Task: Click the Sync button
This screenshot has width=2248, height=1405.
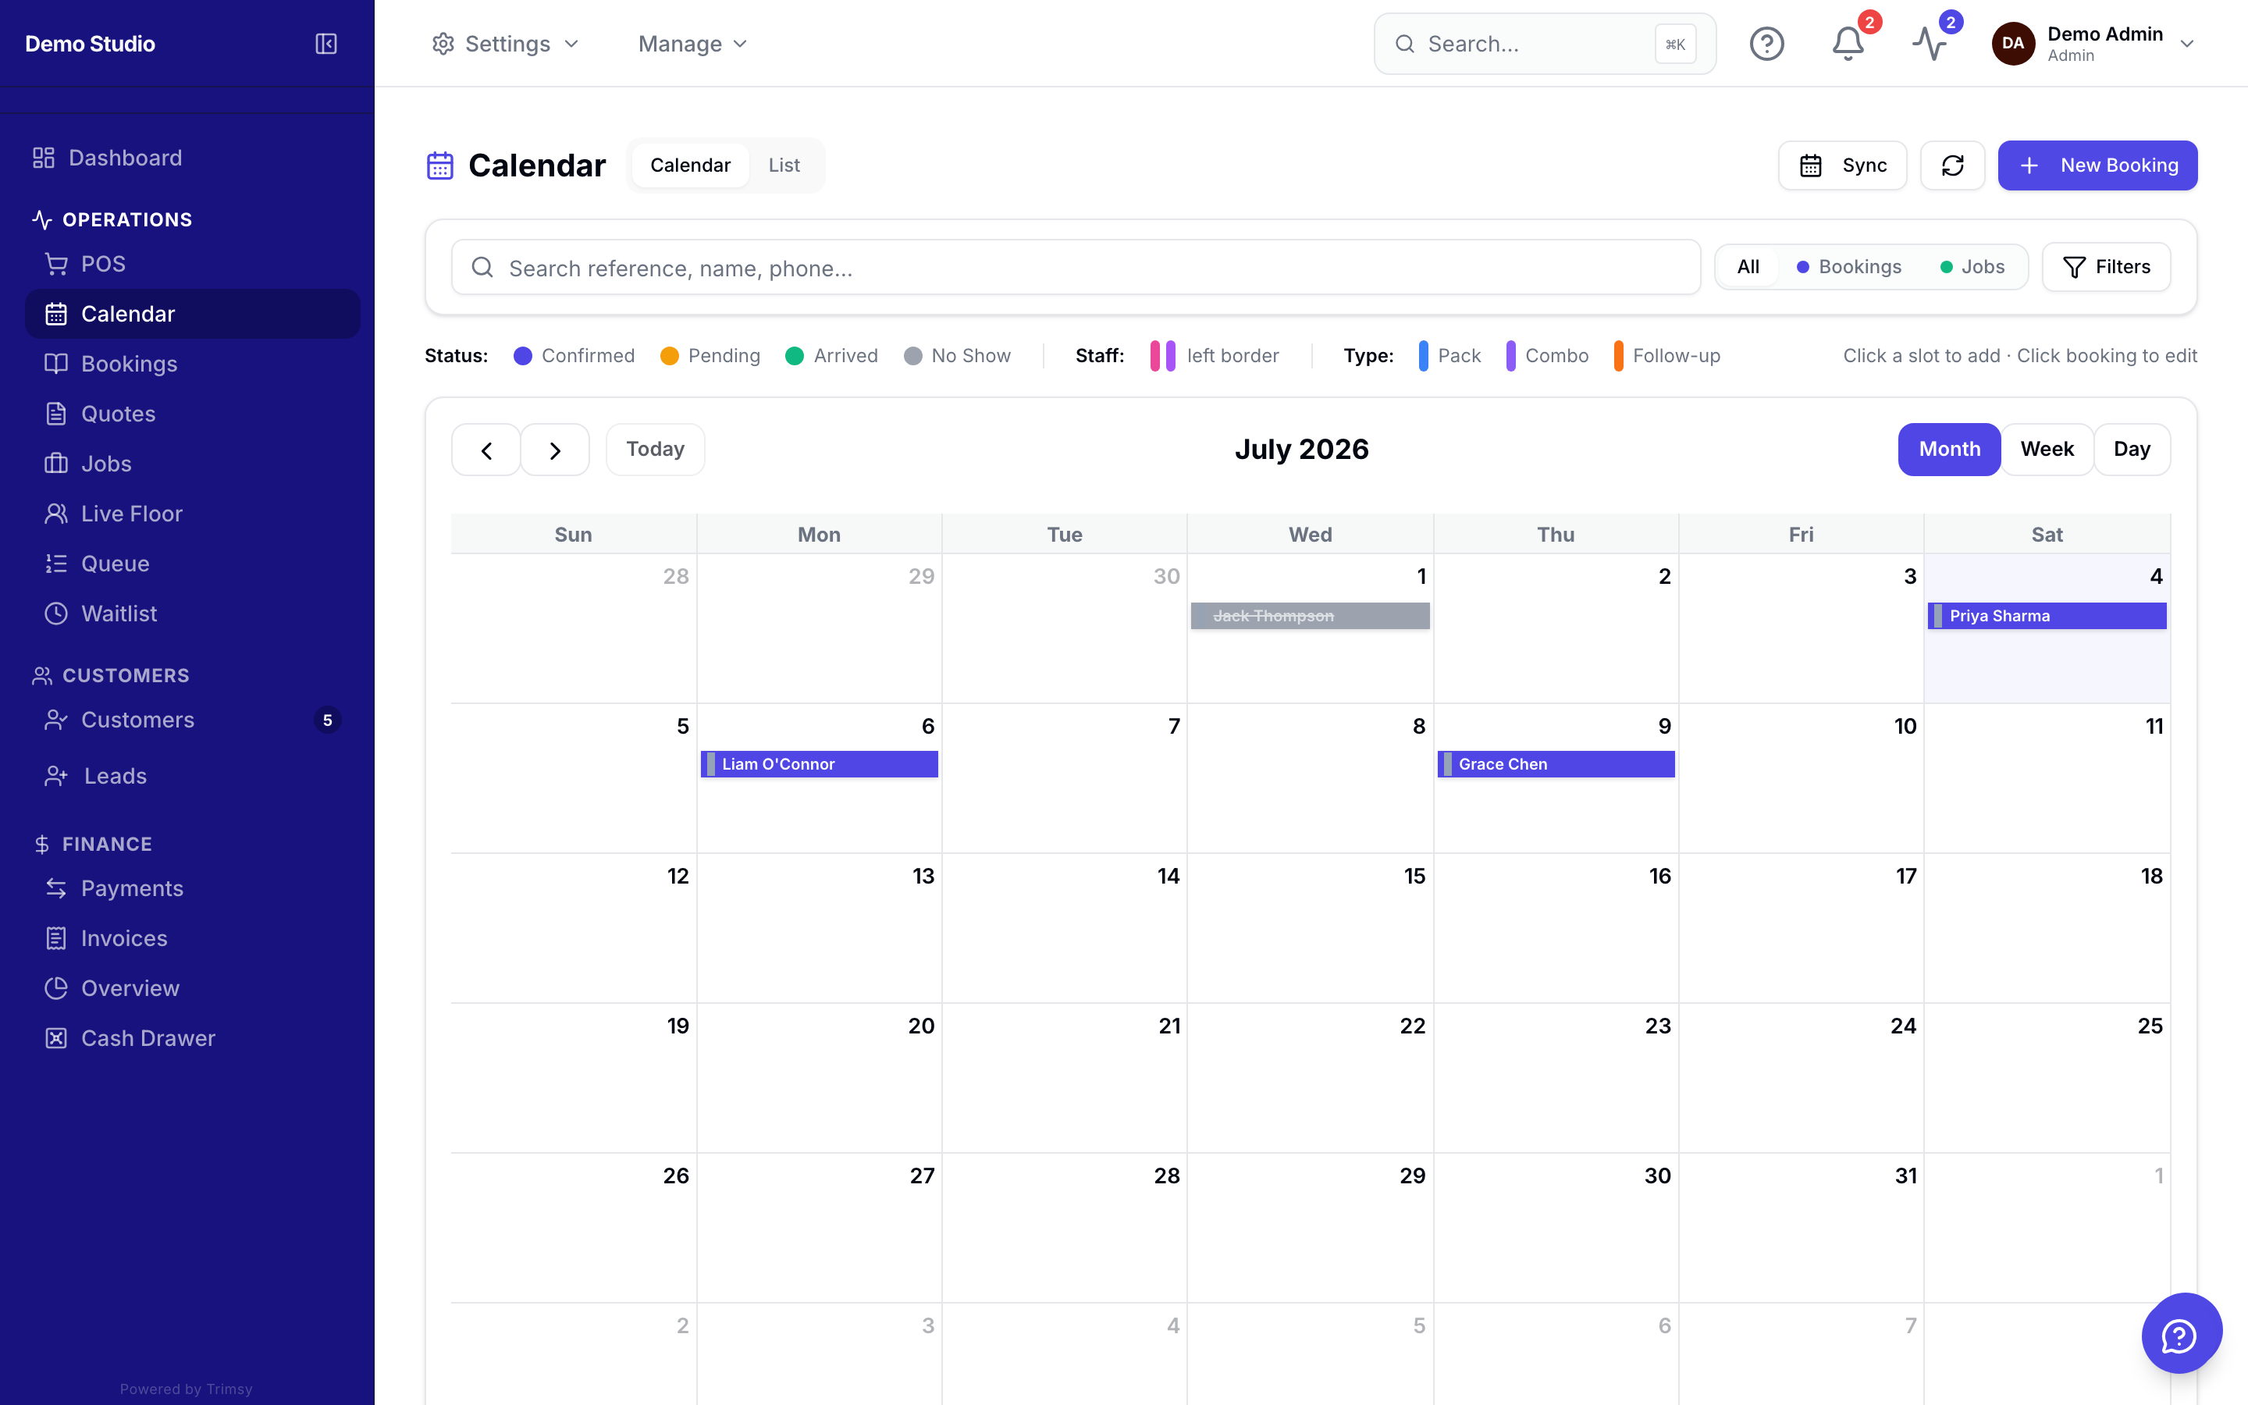Action: pyautogui.click(x=1842, y=165)
